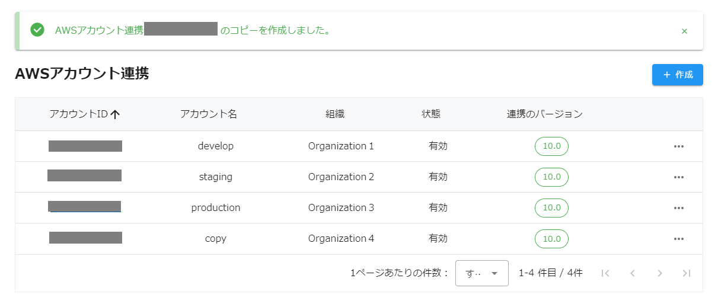Sort by アカウントID column header
The height and width of the screenshot is (307, 718).
click(x=85, y=114)
